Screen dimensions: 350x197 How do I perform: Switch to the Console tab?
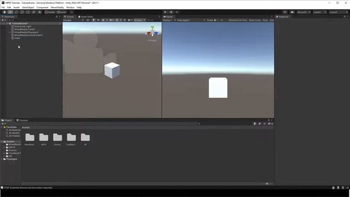[22, 120]
